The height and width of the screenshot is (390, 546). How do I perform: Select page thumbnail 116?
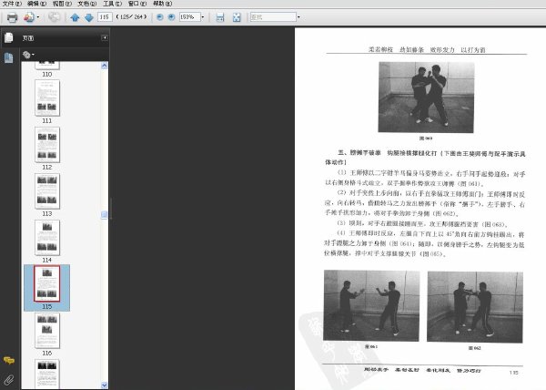pyautogui.click(x=47, y=331)
